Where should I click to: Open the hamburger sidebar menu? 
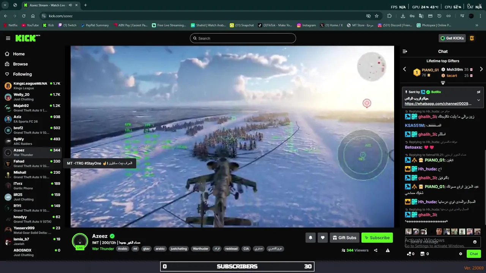click(x=8, y=38)
